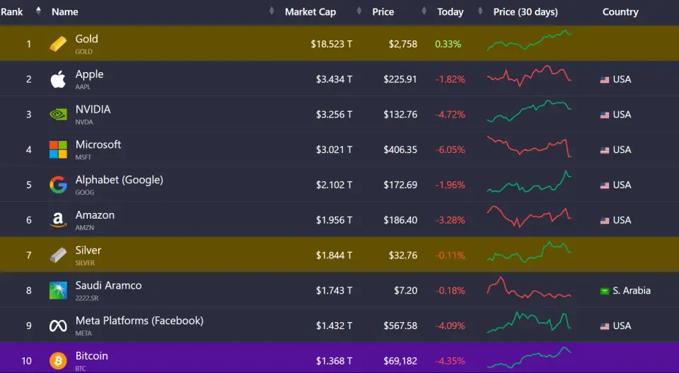This screenshot has height=373, width=679.
Task: Click the Silver bar icon
Action: point(58,256)
